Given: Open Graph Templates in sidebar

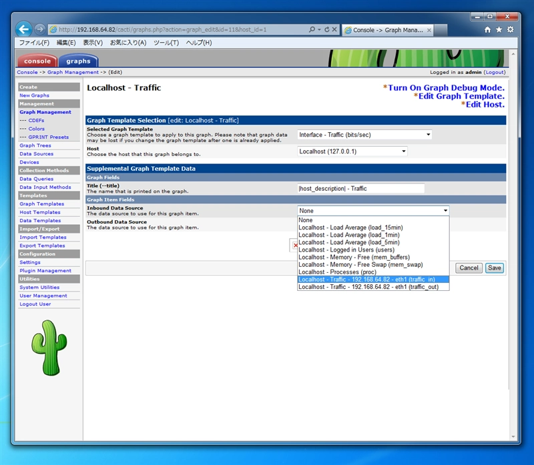Looking at the screenshot, I should pos(42,204).
